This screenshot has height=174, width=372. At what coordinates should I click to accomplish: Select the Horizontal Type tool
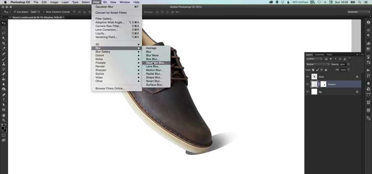pyautogui.click(x=4, y=100)
